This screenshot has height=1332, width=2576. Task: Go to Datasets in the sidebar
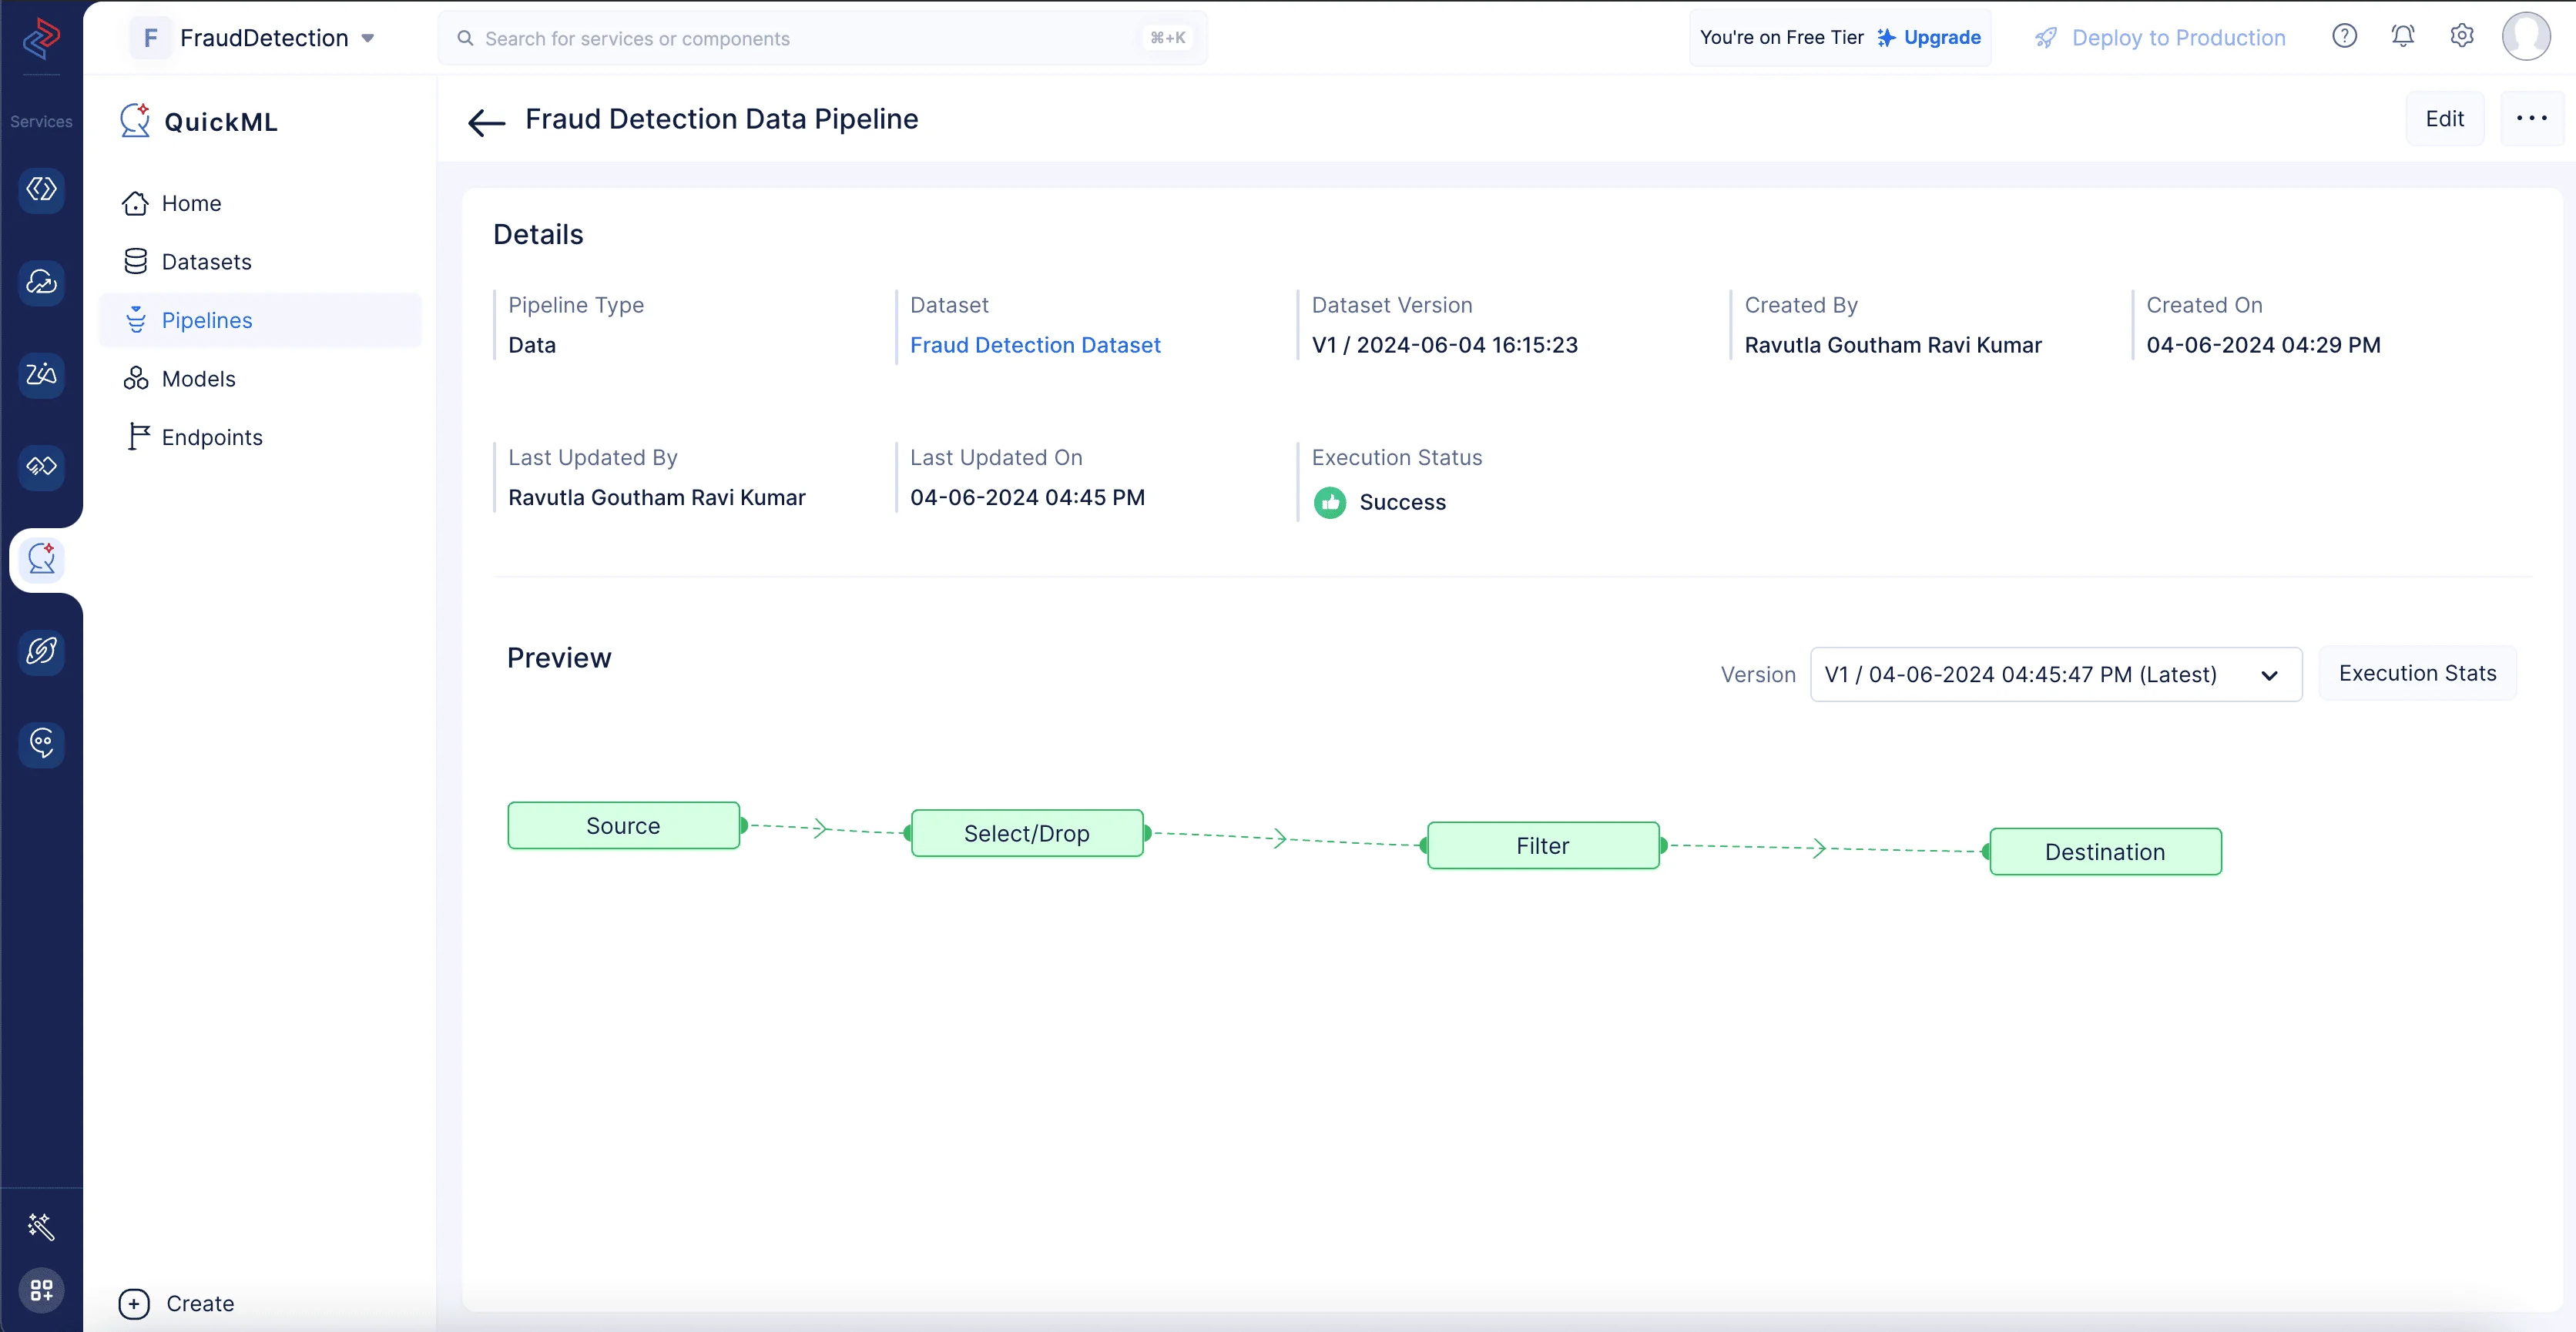point(206,262)
